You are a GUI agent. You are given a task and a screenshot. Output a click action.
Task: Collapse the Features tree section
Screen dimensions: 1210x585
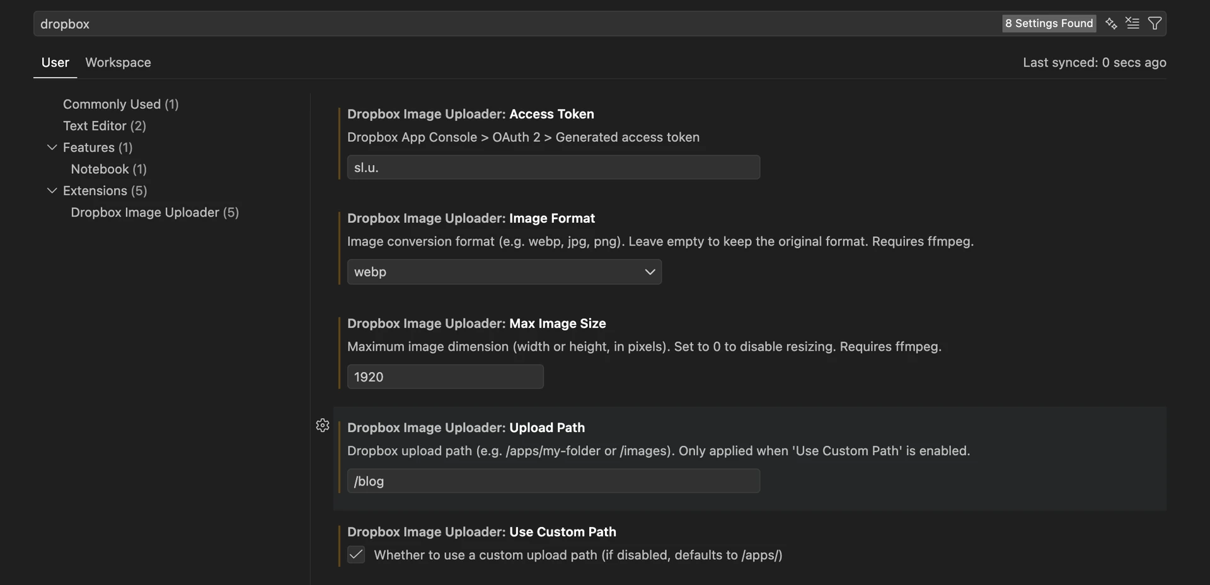pyautogui.click(x=52, y=147)
